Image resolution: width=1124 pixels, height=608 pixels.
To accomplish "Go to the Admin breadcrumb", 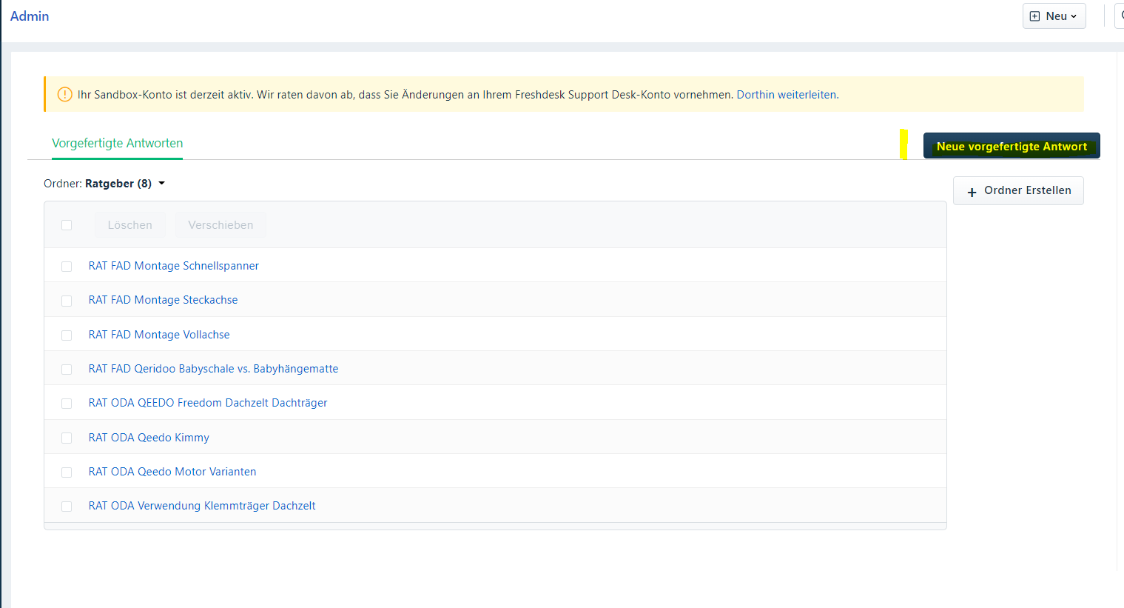I will pyautogui.click(x=30, y=16).
